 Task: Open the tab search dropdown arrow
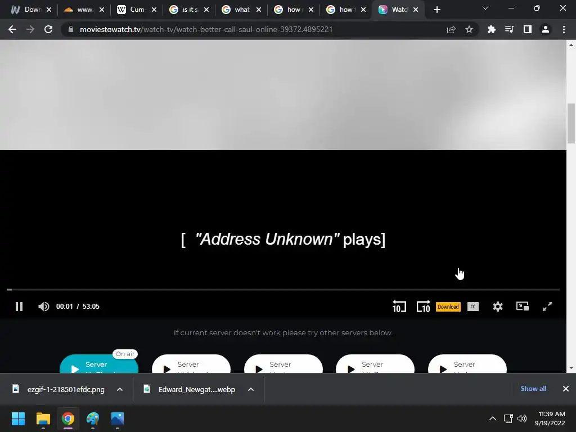click(485, 8)
